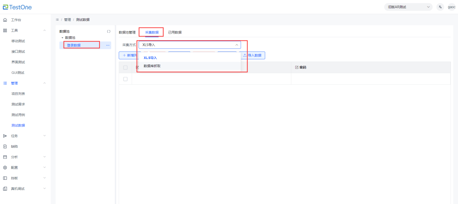Image resolution: width=458 pixels, height=204 pixels.
Task: Collapse the 数据池 tree node arrow
Action: coord(62,38)
